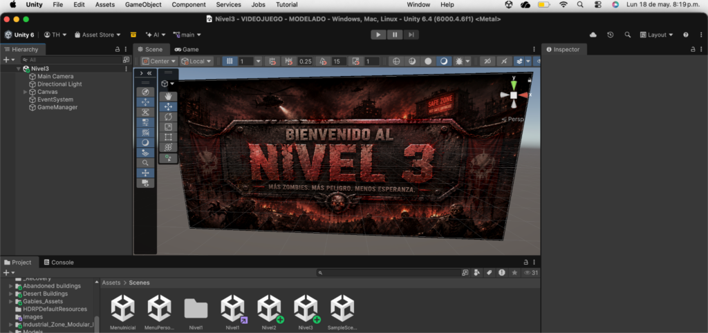Switch to the Console tab

click(58, 262)
